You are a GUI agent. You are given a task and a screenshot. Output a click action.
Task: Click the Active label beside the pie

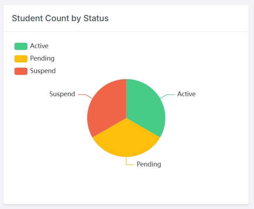[x=186, y=94]
